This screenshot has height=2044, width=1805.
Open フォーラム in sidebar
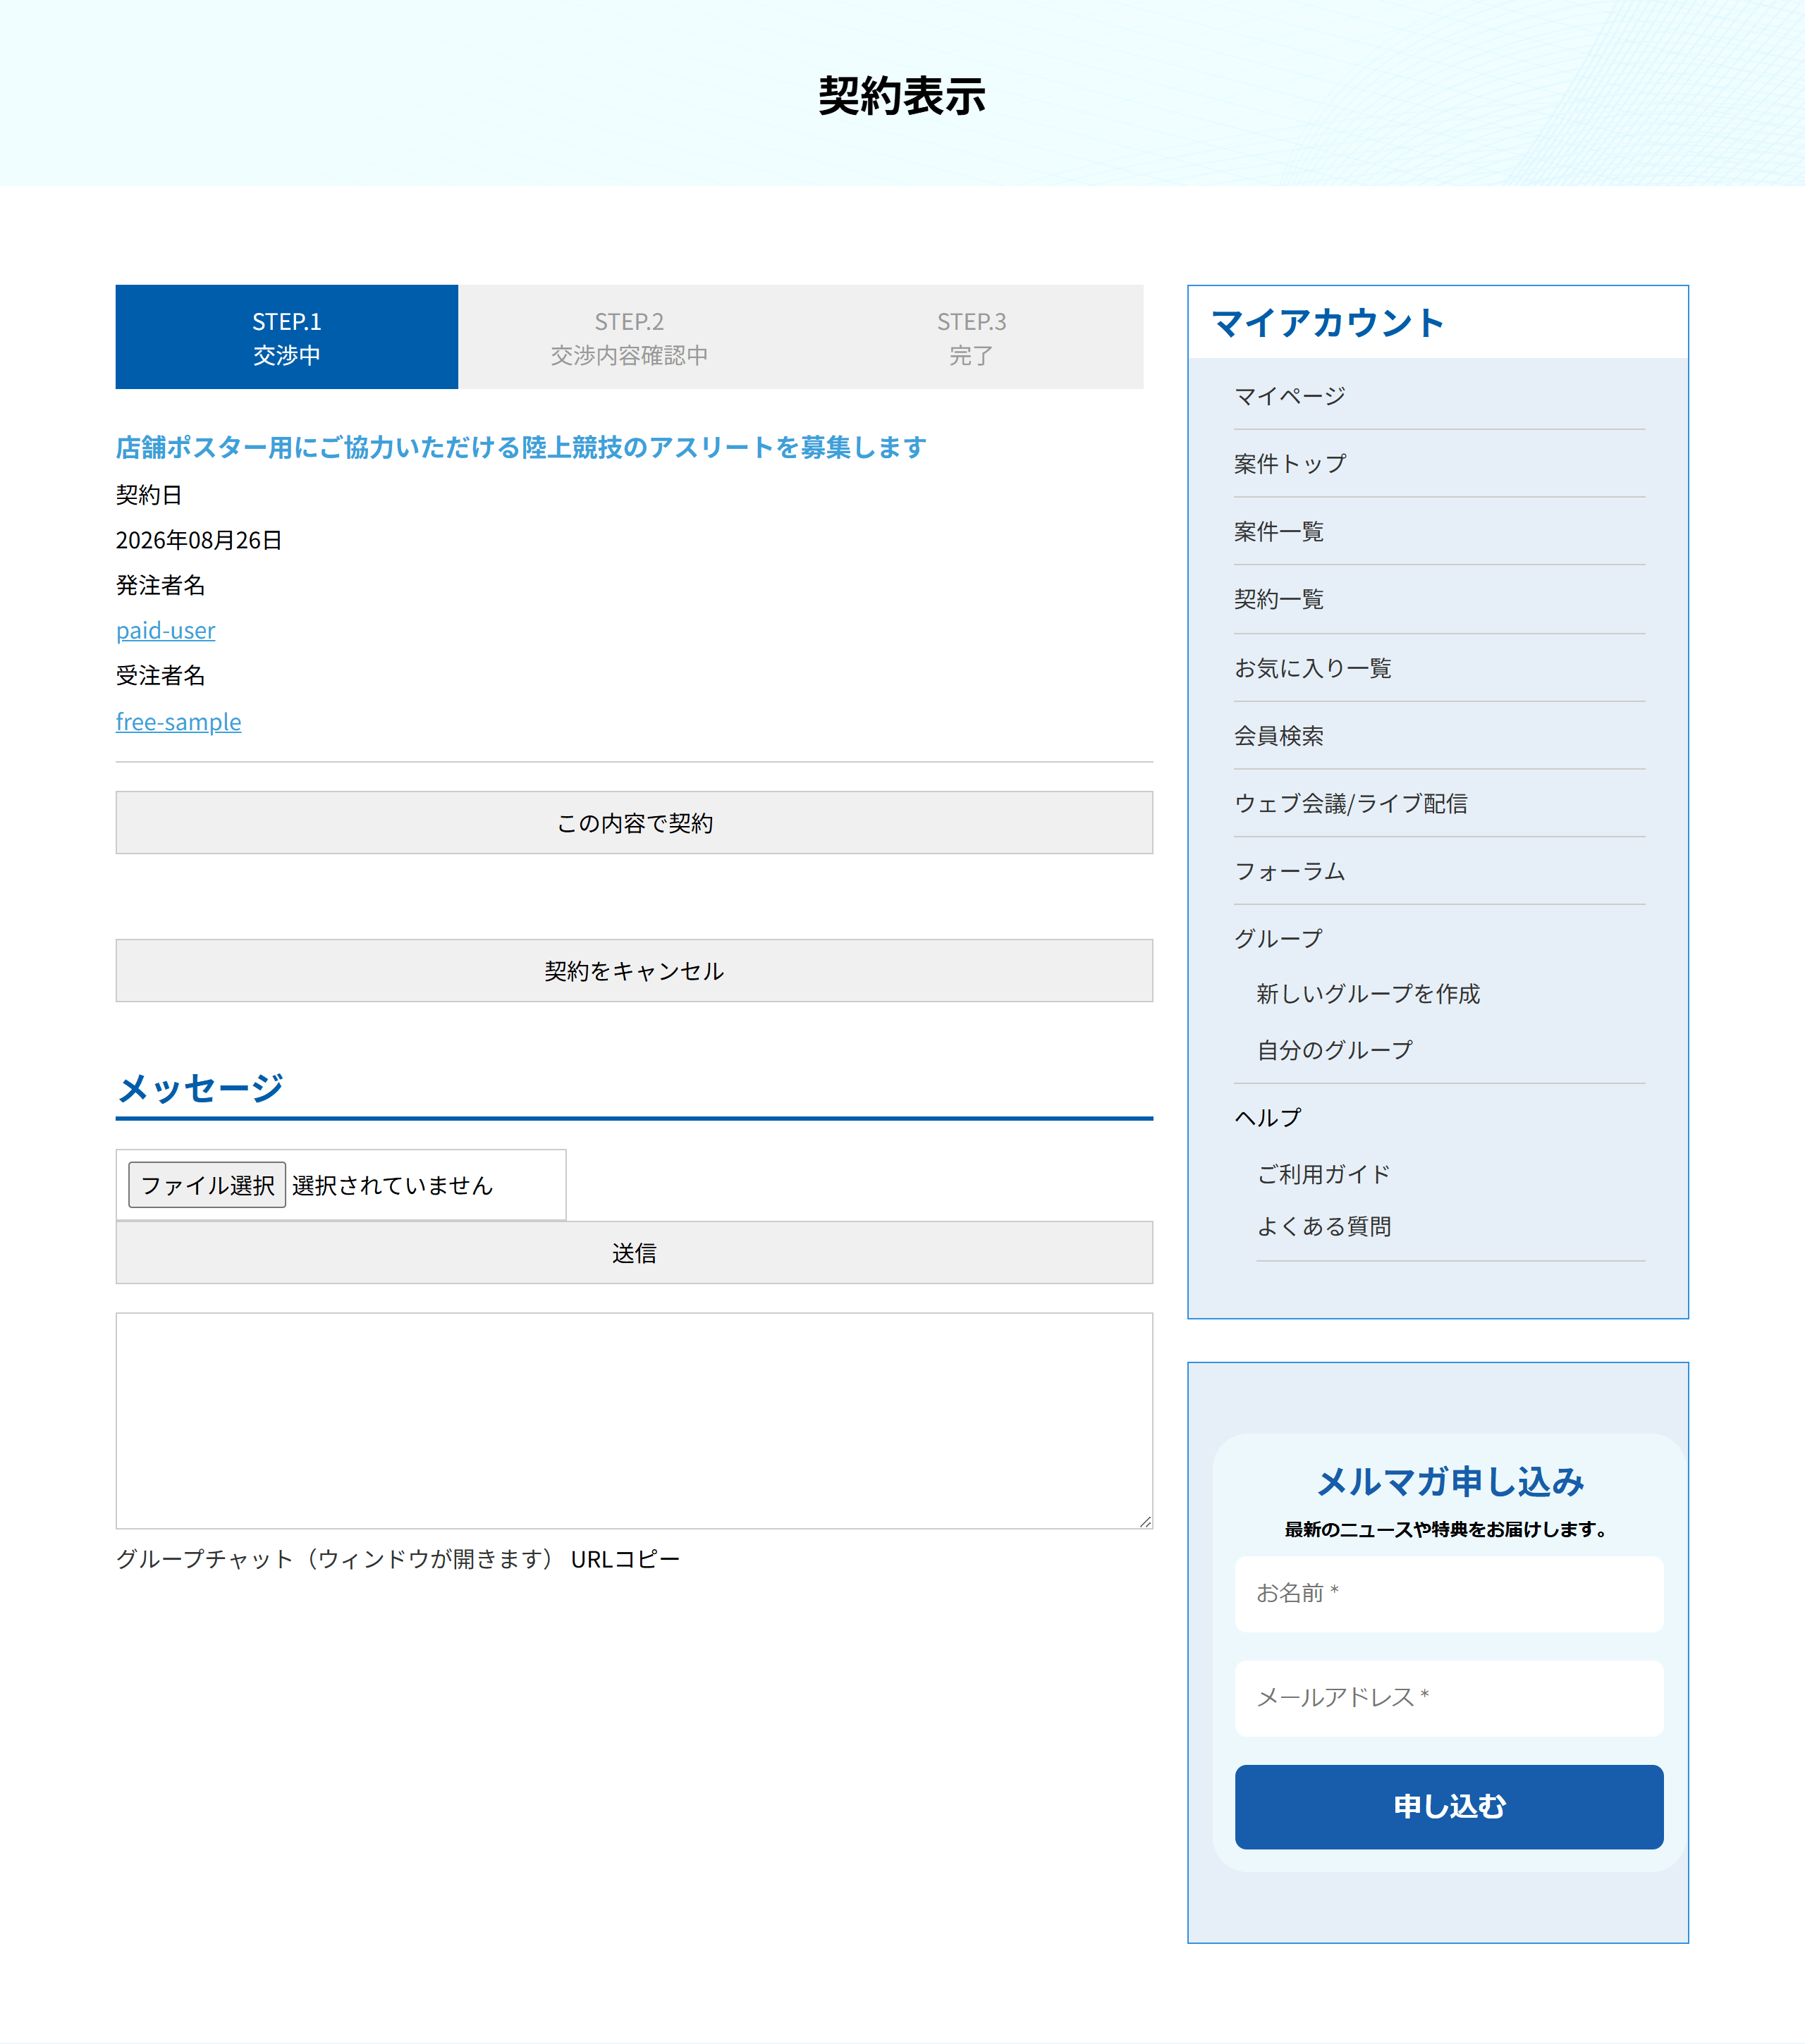tap(1290, 871)
